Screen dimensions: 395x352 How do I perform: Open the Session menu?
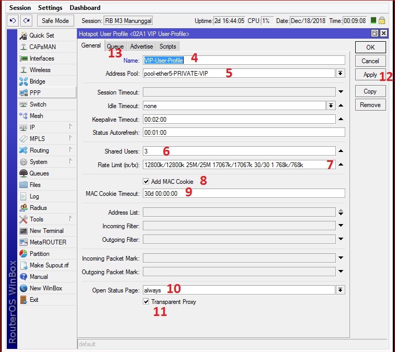pos(20,8)
